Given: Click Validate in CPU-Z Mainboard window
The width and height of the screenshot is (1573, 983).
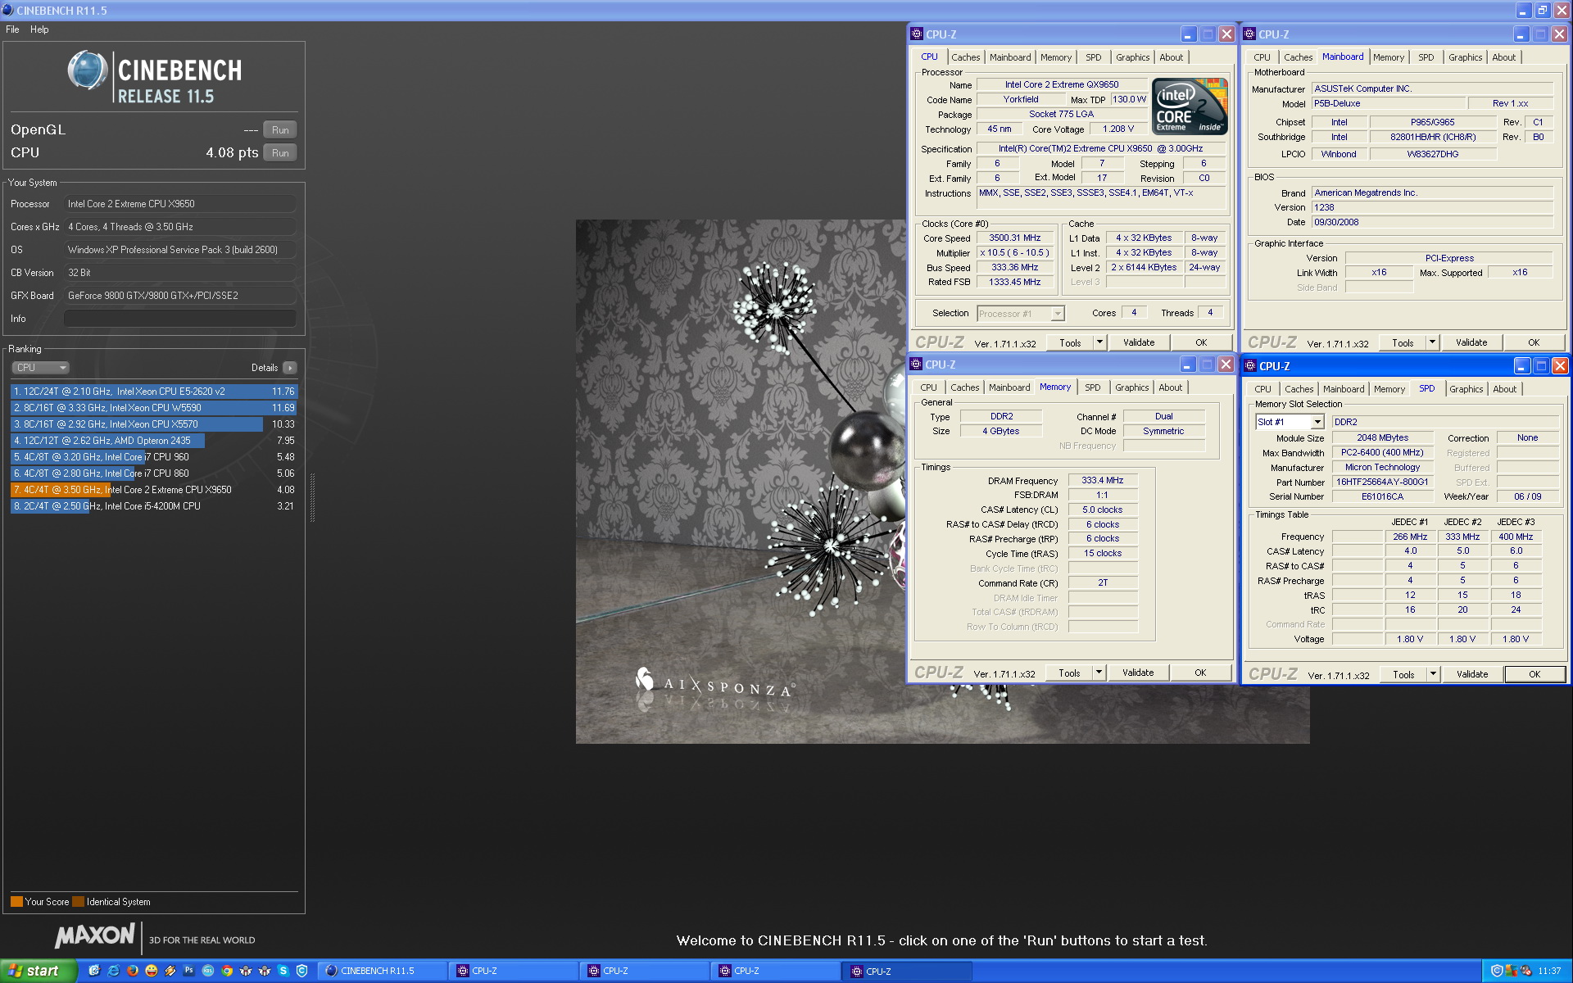Looking at the screenshot, I should 1471,342.
